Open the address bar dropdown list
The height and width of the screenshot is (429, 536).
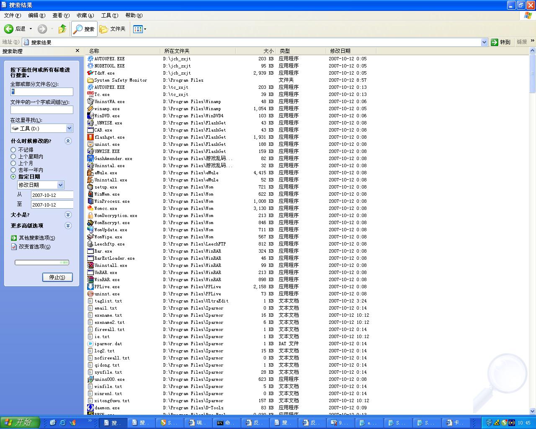point(484,42)
